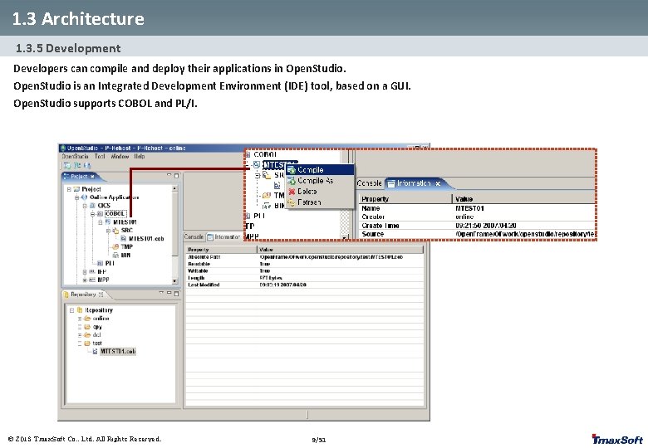
Task: Choose Refresh in the context menu
Action: pos(321,202)
